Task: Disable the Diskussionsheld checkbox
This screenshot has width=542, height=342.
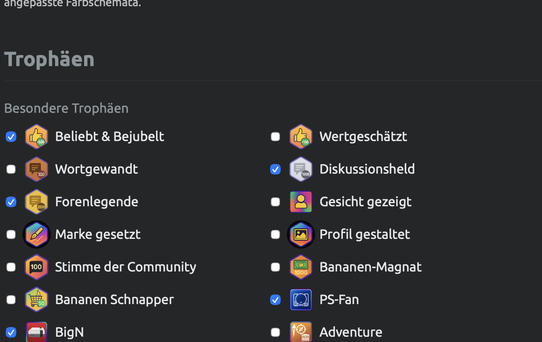Action: pos(275,169)
